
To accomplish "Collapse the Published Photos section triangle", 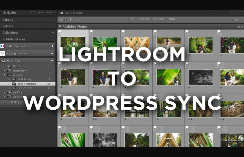I will tap(60, 26).
